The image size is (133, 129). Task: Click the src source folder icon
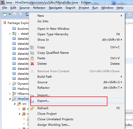pyautogui.click(x=19, y=104)
